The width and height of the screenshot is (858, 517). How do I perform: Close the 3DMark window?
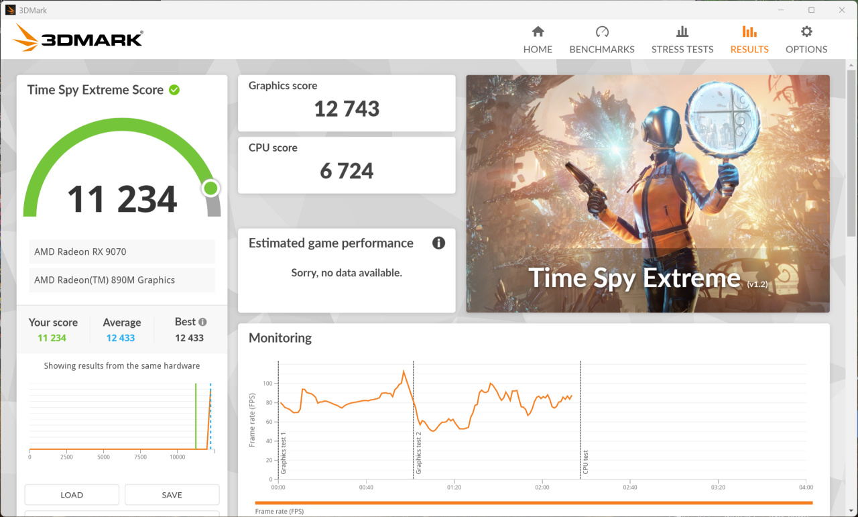click(842, 10)
